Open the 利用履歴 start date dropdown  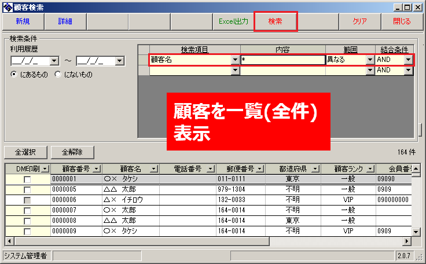tap(54, 60)
